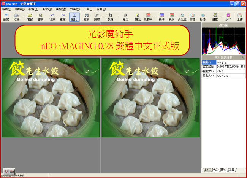This screenshot has height=178, width=247.
Task: Switch to the 色彩 tab
Action: (216, 169)
